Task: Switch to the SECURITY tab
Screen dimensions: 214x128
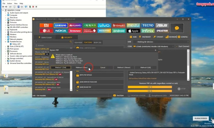Action: (x=67, y=37)
